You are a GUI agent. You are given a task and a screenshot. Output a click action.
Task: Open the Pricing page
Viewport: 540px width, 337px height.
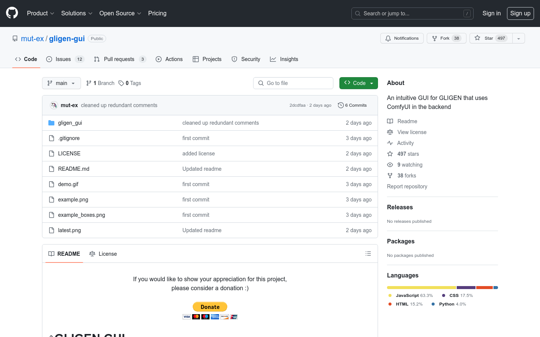[157, 13]
